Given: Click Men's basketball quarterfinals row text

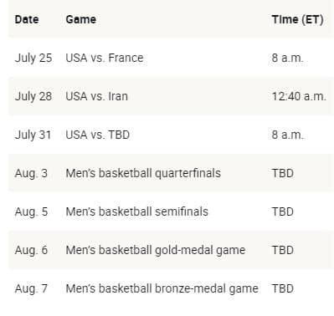Looking at the screenshot, I should pos(143,173).
